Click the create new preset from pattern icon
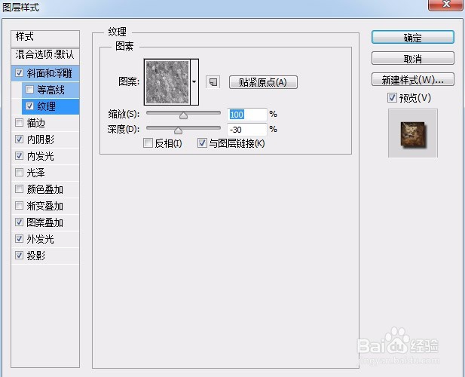 (213, 82)
